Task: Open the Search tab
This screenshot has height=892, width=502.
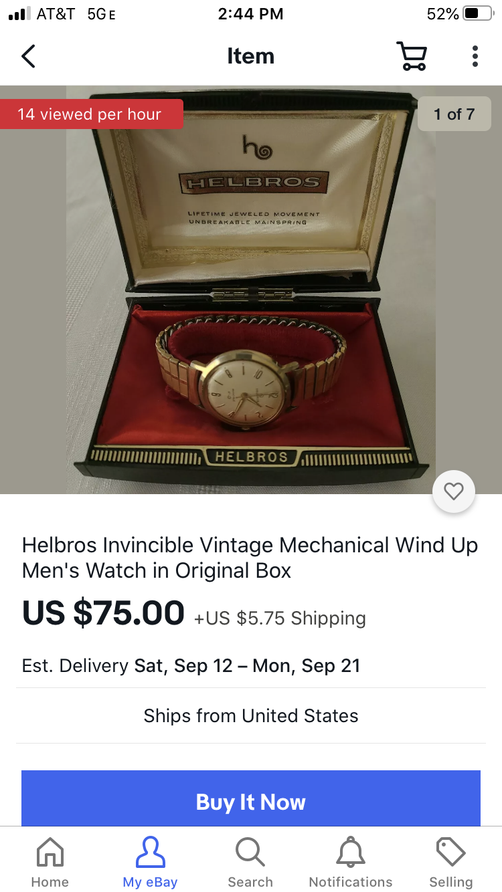Action: pos(250,863)
